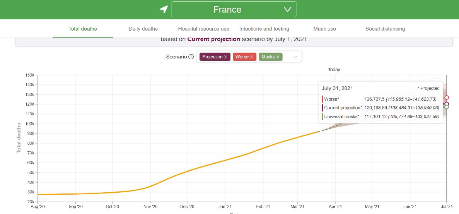Remove the Worse scenario tag
Image resolution: width=459 pixels, height=214 pixels.
tap(251, 57)
